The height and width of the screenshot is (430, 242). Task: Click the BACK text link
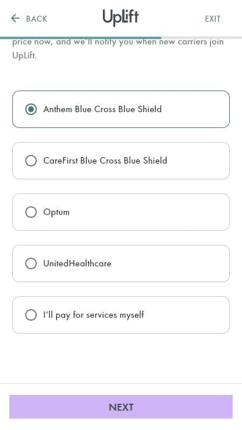tap(36, 19)
